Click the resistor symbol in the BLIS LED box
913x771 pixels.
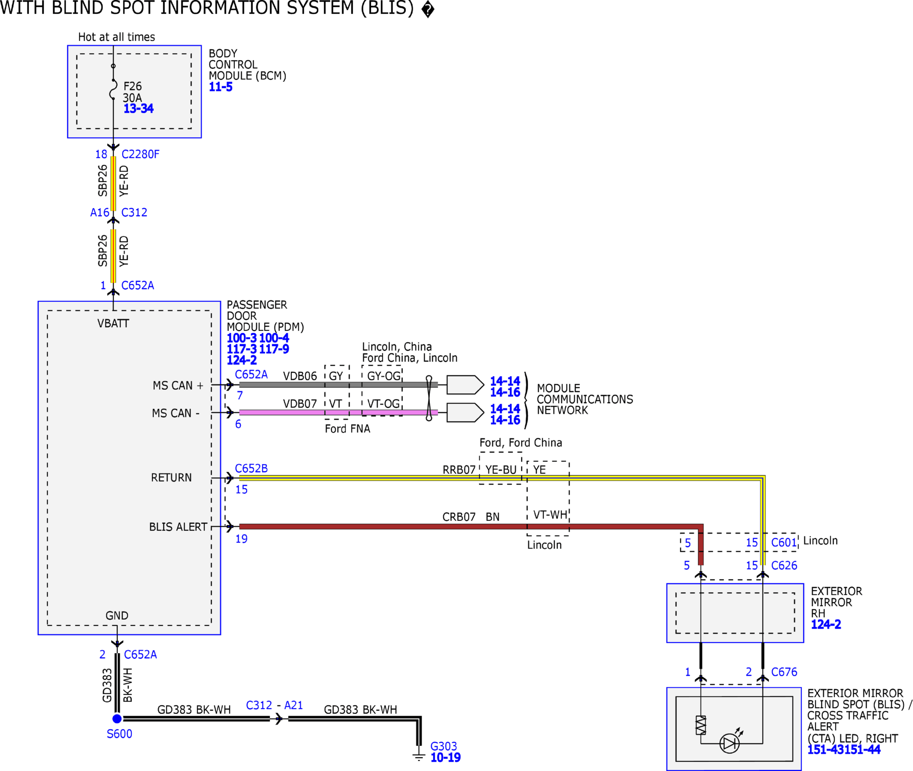tap(701, 725)
